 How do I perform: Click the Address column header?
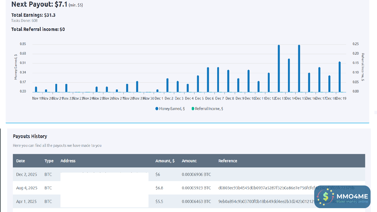tap(68, 161)
